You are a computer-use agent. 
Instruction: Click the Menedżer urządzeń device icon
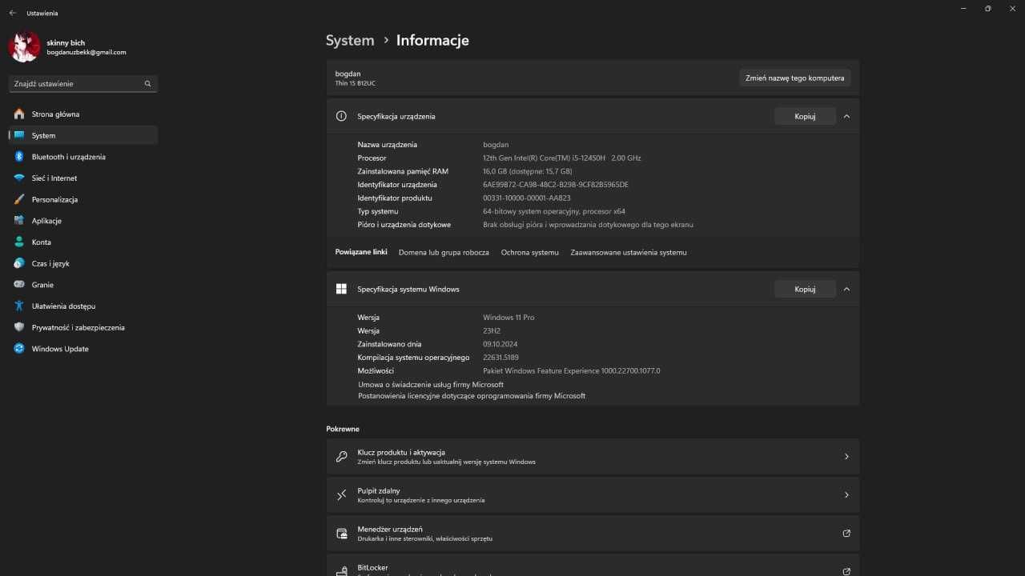pos(341,533)
